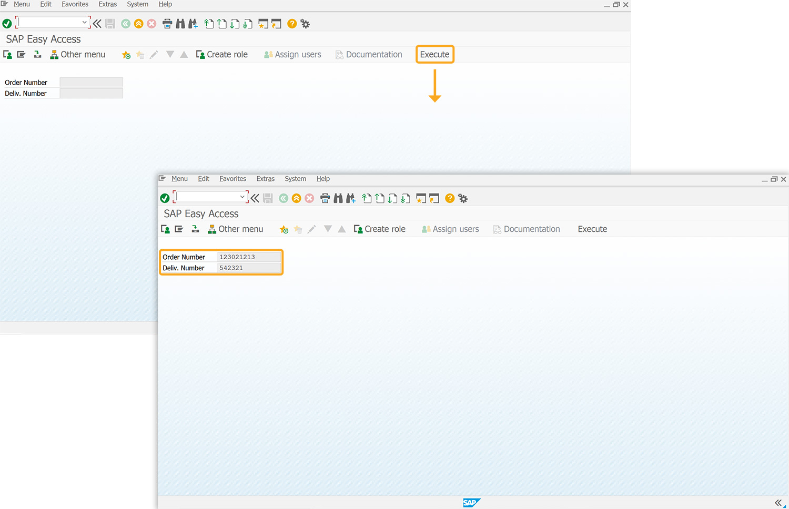Click Documentation in back window
Viewport: 789px width, 509px height.
[369, 55]
